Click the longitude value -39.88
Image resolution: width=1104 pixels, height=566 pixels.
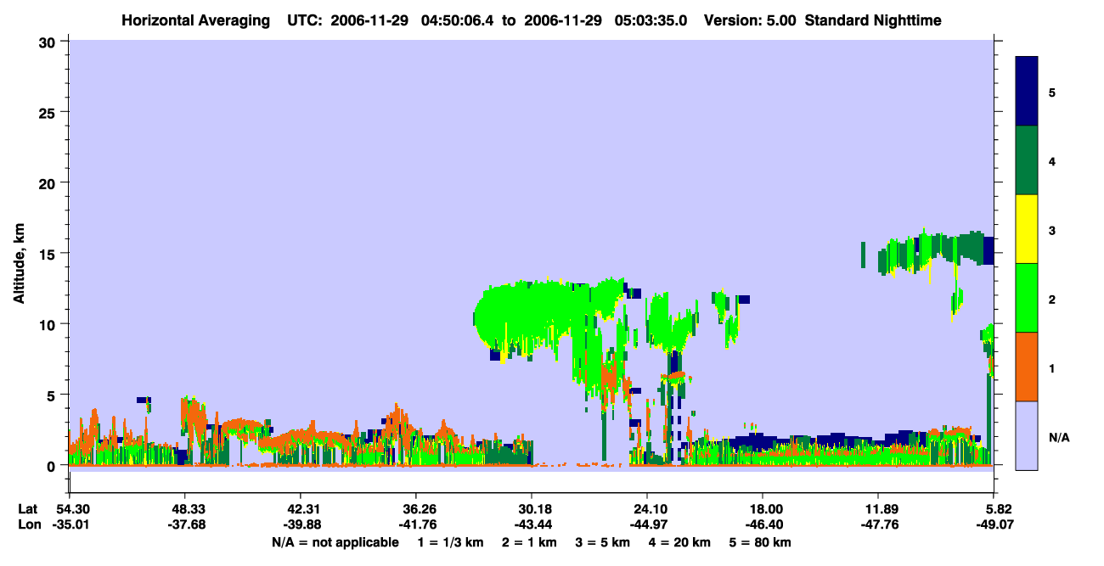(301, 524)
